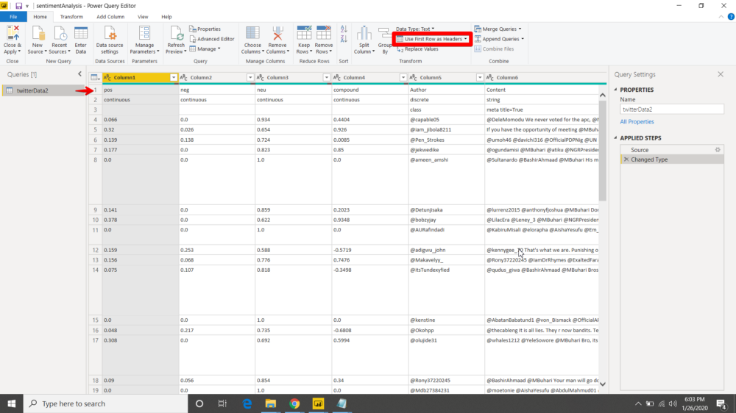Click the save icon in title bar
Image resolution: width=736 pixels, height=413 pixels.
[19, 6]
